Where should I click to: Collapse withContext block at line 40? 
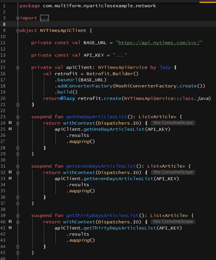point(18,222)
